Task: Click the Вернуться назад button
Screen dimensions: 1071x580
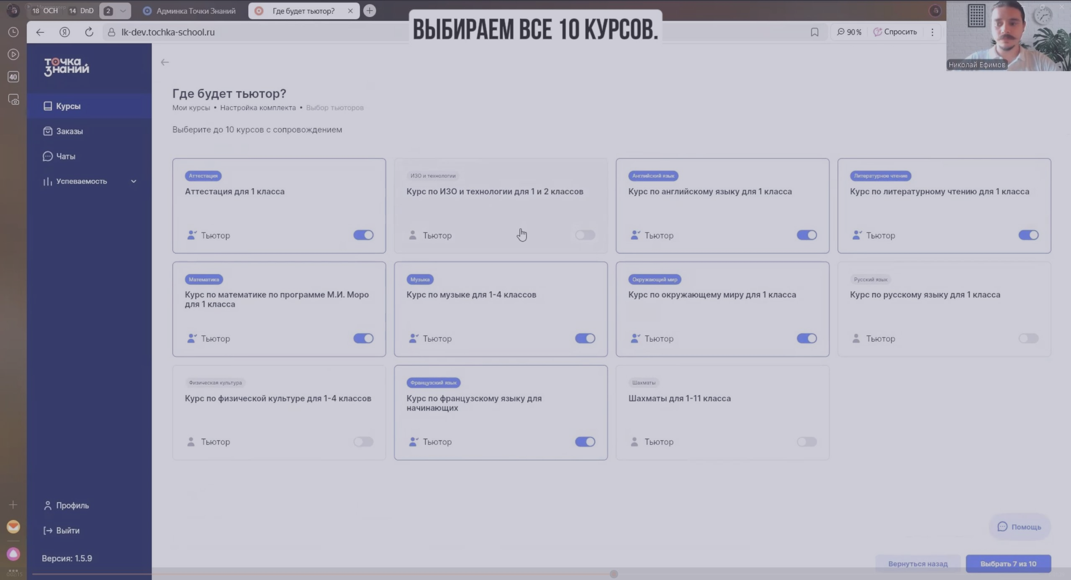Action: click(x=917, y=564)
